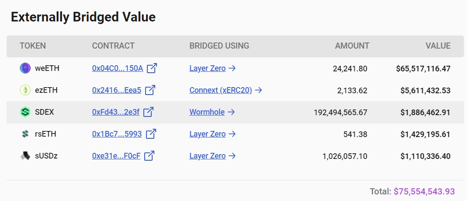The width and height of the screenshot is (467, 201).
Task: Open the ezETH contract address 0x2416...Eea5
Action: click(117, 90)
